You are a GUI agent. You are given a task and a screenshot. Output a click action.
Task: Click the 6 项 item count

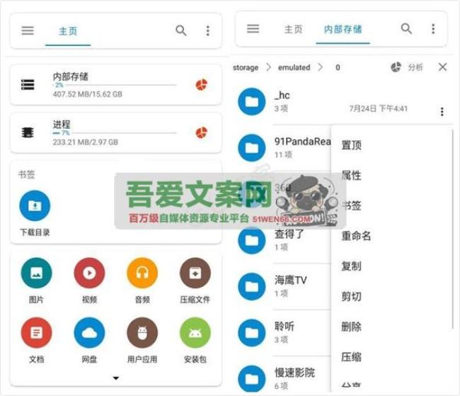pyautogui.click(x=281, y=385)
